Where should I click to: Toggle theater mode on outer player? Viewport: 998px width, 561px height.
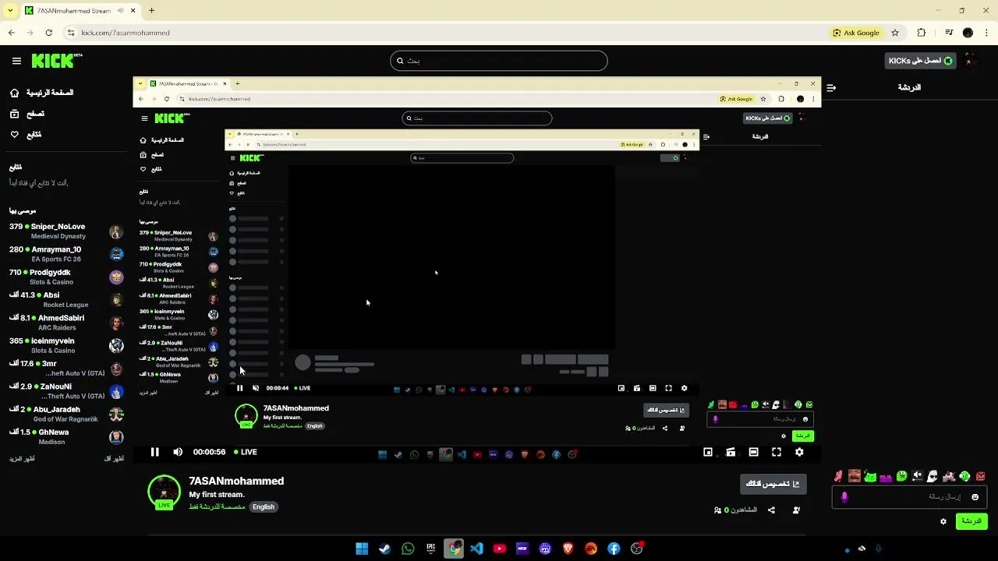coord(753,452)
